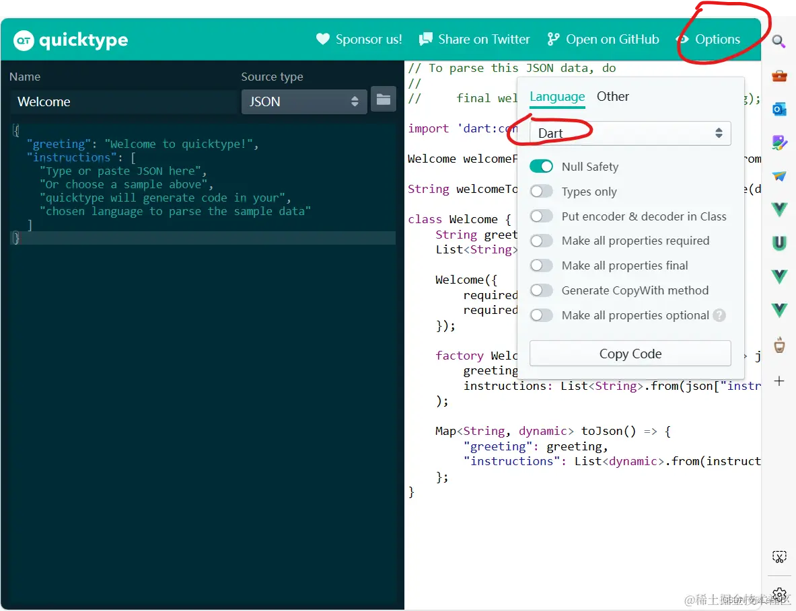Click the "// To parse this JSON data, do" comment
796x611 pixels.
[x=511, y=68]
